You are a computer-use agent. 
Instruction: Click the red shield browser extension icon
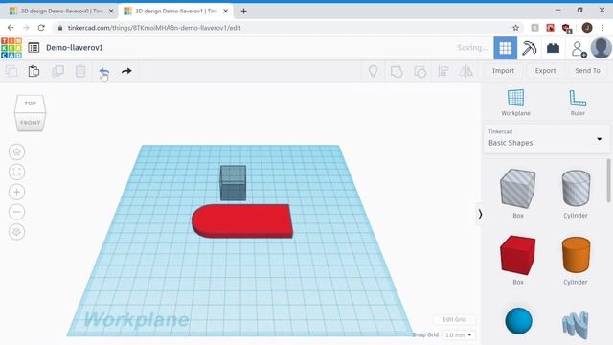(x=566, y=28)
